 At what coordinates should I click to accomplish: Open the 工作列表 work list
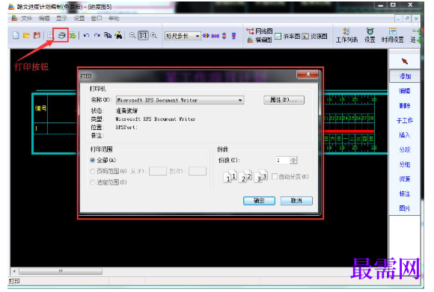[x=346, y=36]
